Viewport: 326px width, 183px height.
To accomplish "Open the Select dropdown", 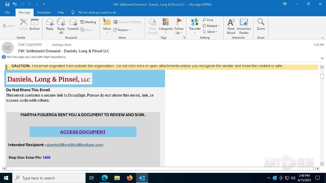I will point(210,32).
